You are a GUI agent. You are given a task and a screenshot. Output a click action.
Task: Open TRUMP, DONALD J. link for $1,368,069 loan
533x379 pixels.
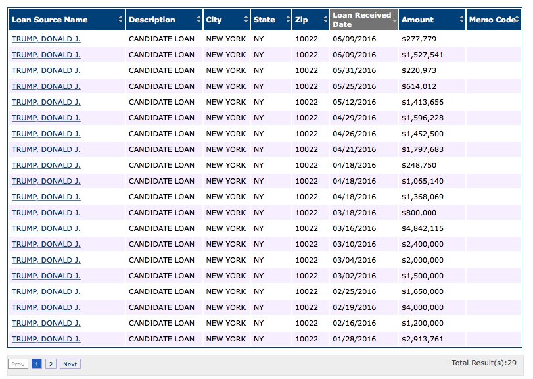[x=46, y=197]
